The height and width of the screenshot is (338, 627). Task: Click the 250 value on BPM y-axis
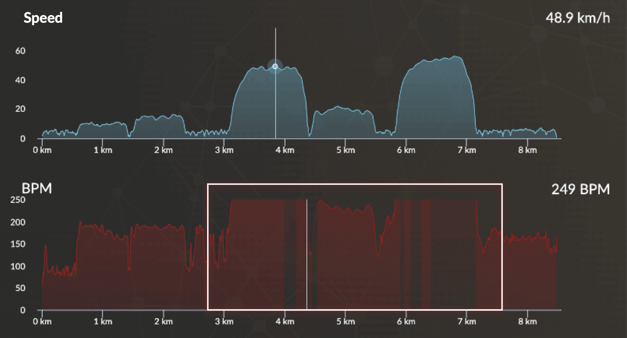tap(18, 200)
